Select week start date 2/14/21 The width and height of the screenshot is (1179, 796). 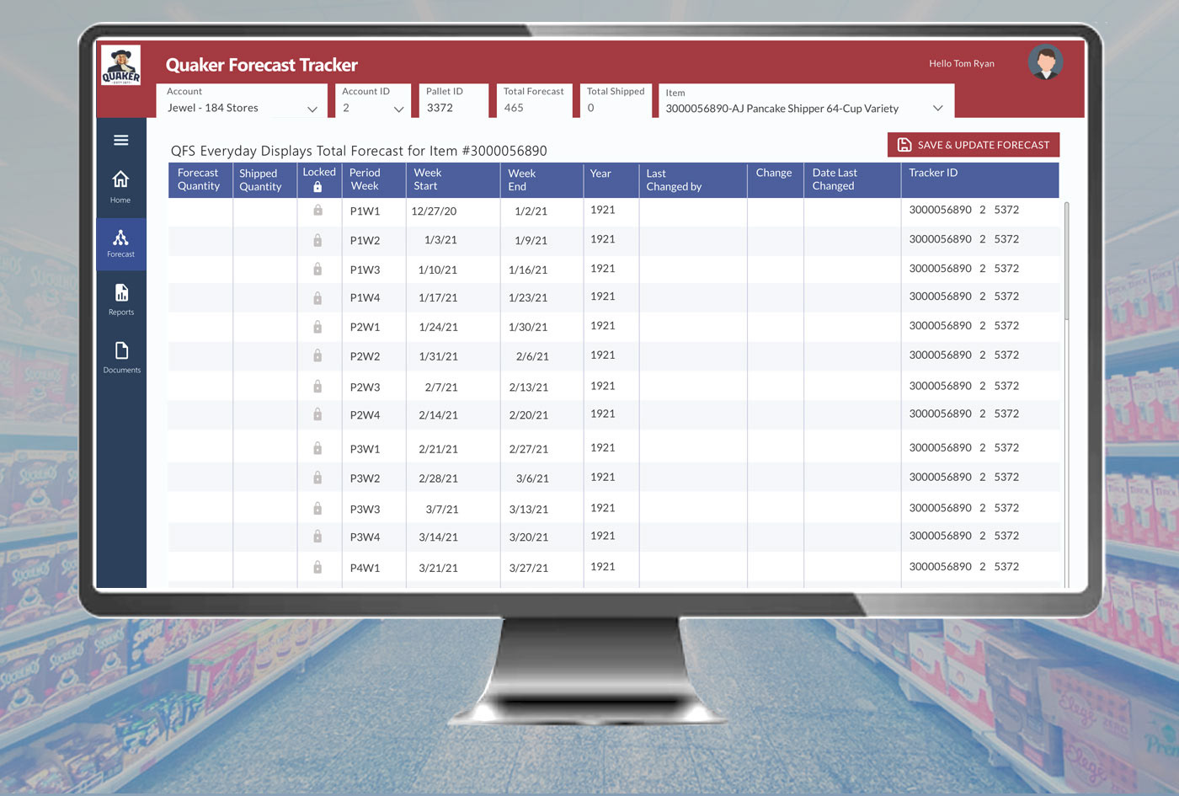(438, 415)
